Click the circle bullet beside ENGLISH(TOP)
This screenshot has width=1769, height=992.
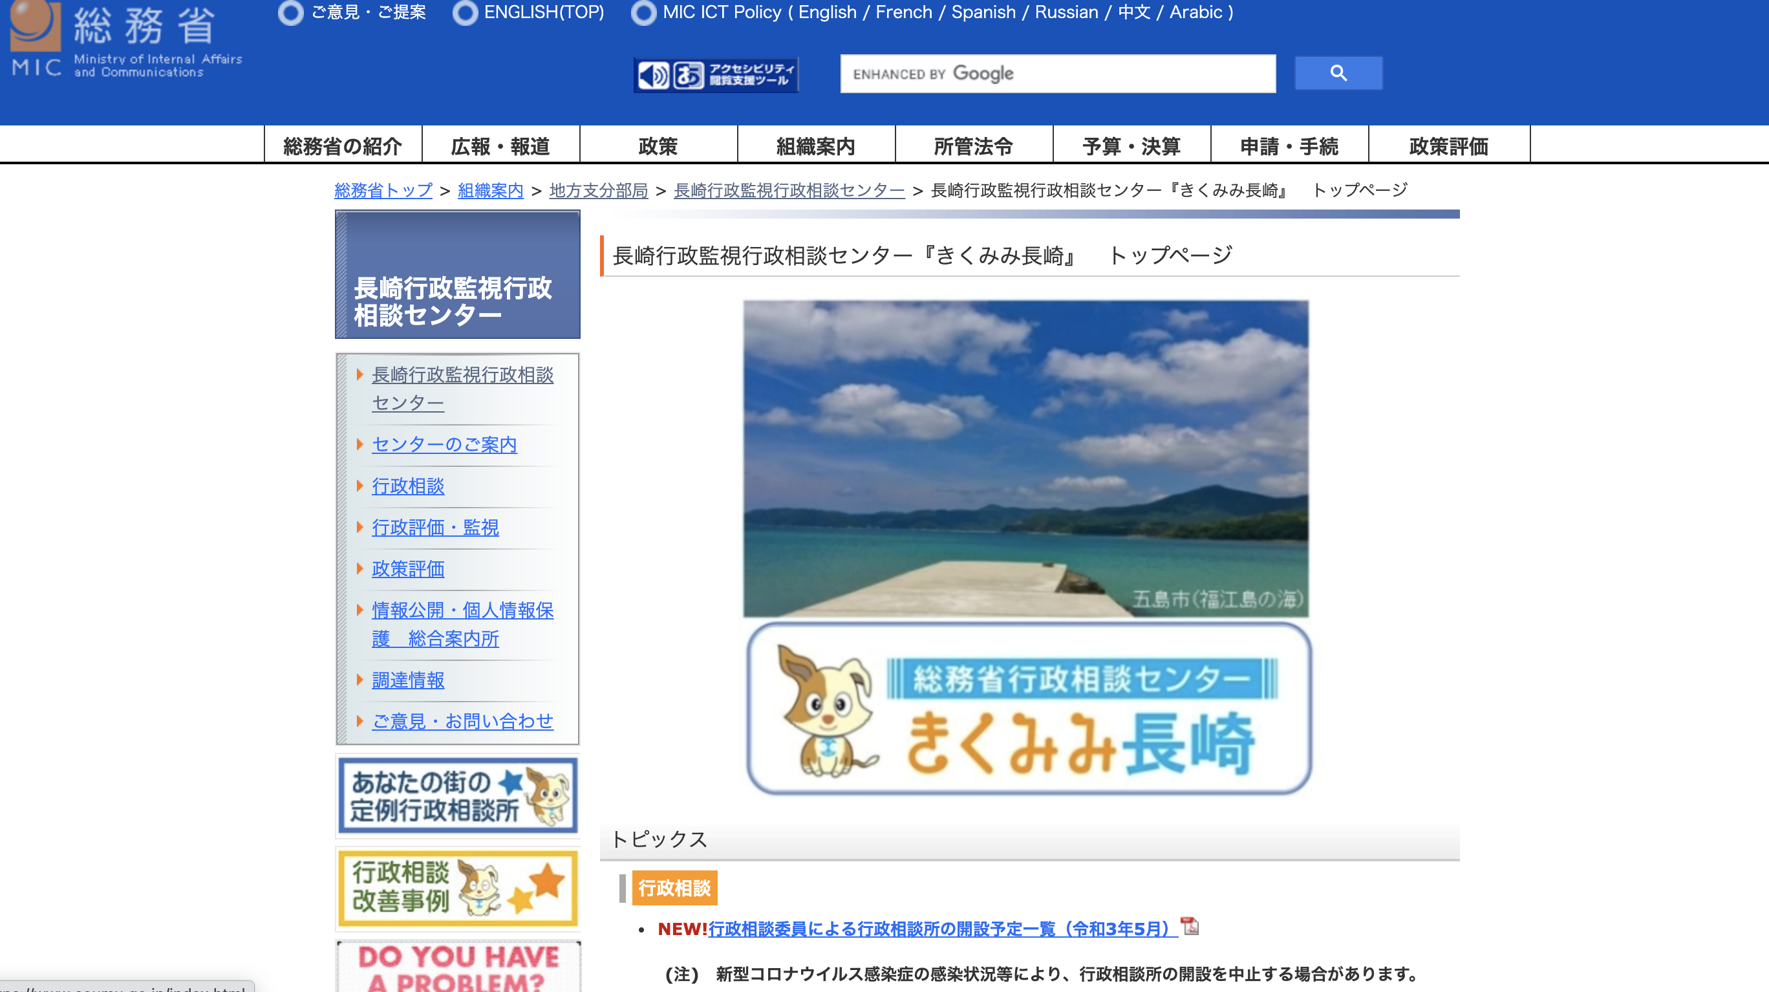point(465,12)
